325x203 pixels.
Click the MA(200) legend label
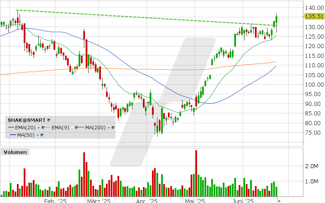tap(95, 128)
